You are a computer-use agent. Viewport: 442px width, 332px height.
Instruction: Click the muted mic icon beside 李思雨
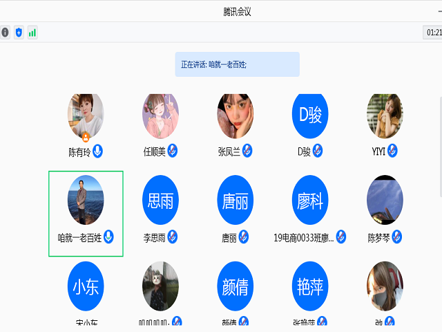coord(173,237)
